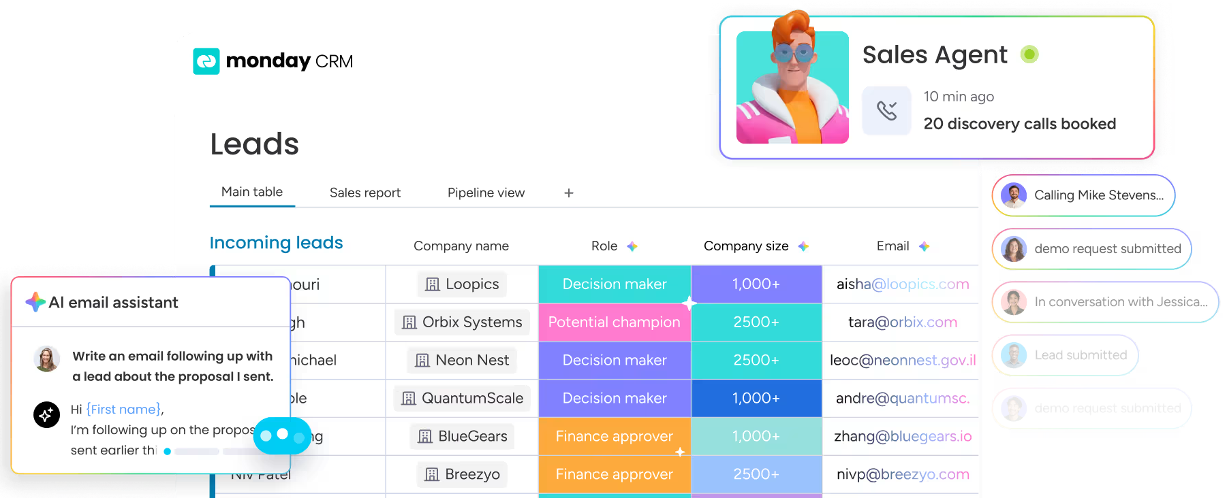The image size is (1227, 498).
Task: Click the leoc@neonnest.gov.il email link
Action: pyautogui.click(x=903, y=361)
